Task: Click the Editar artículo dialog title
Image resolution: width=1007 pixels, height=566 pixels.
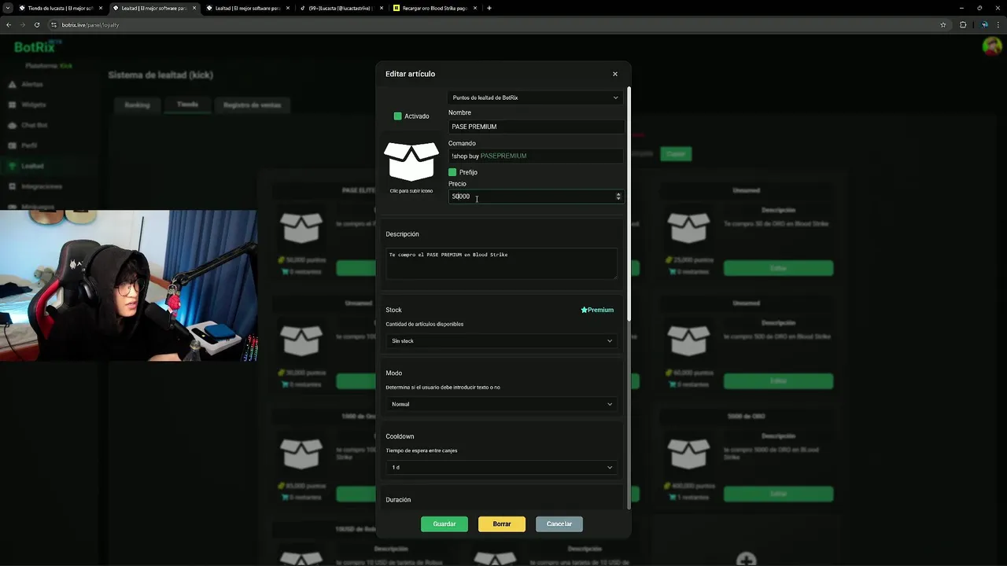Action: click(410, 74)
